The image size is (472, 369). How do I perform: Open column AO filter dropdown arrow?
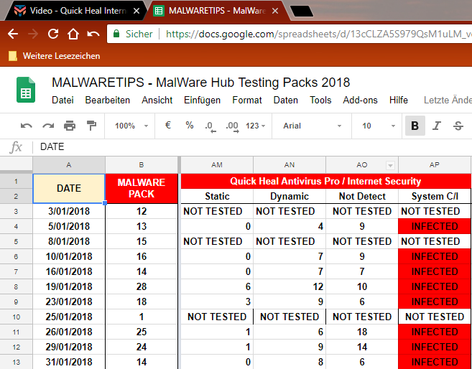390,165
